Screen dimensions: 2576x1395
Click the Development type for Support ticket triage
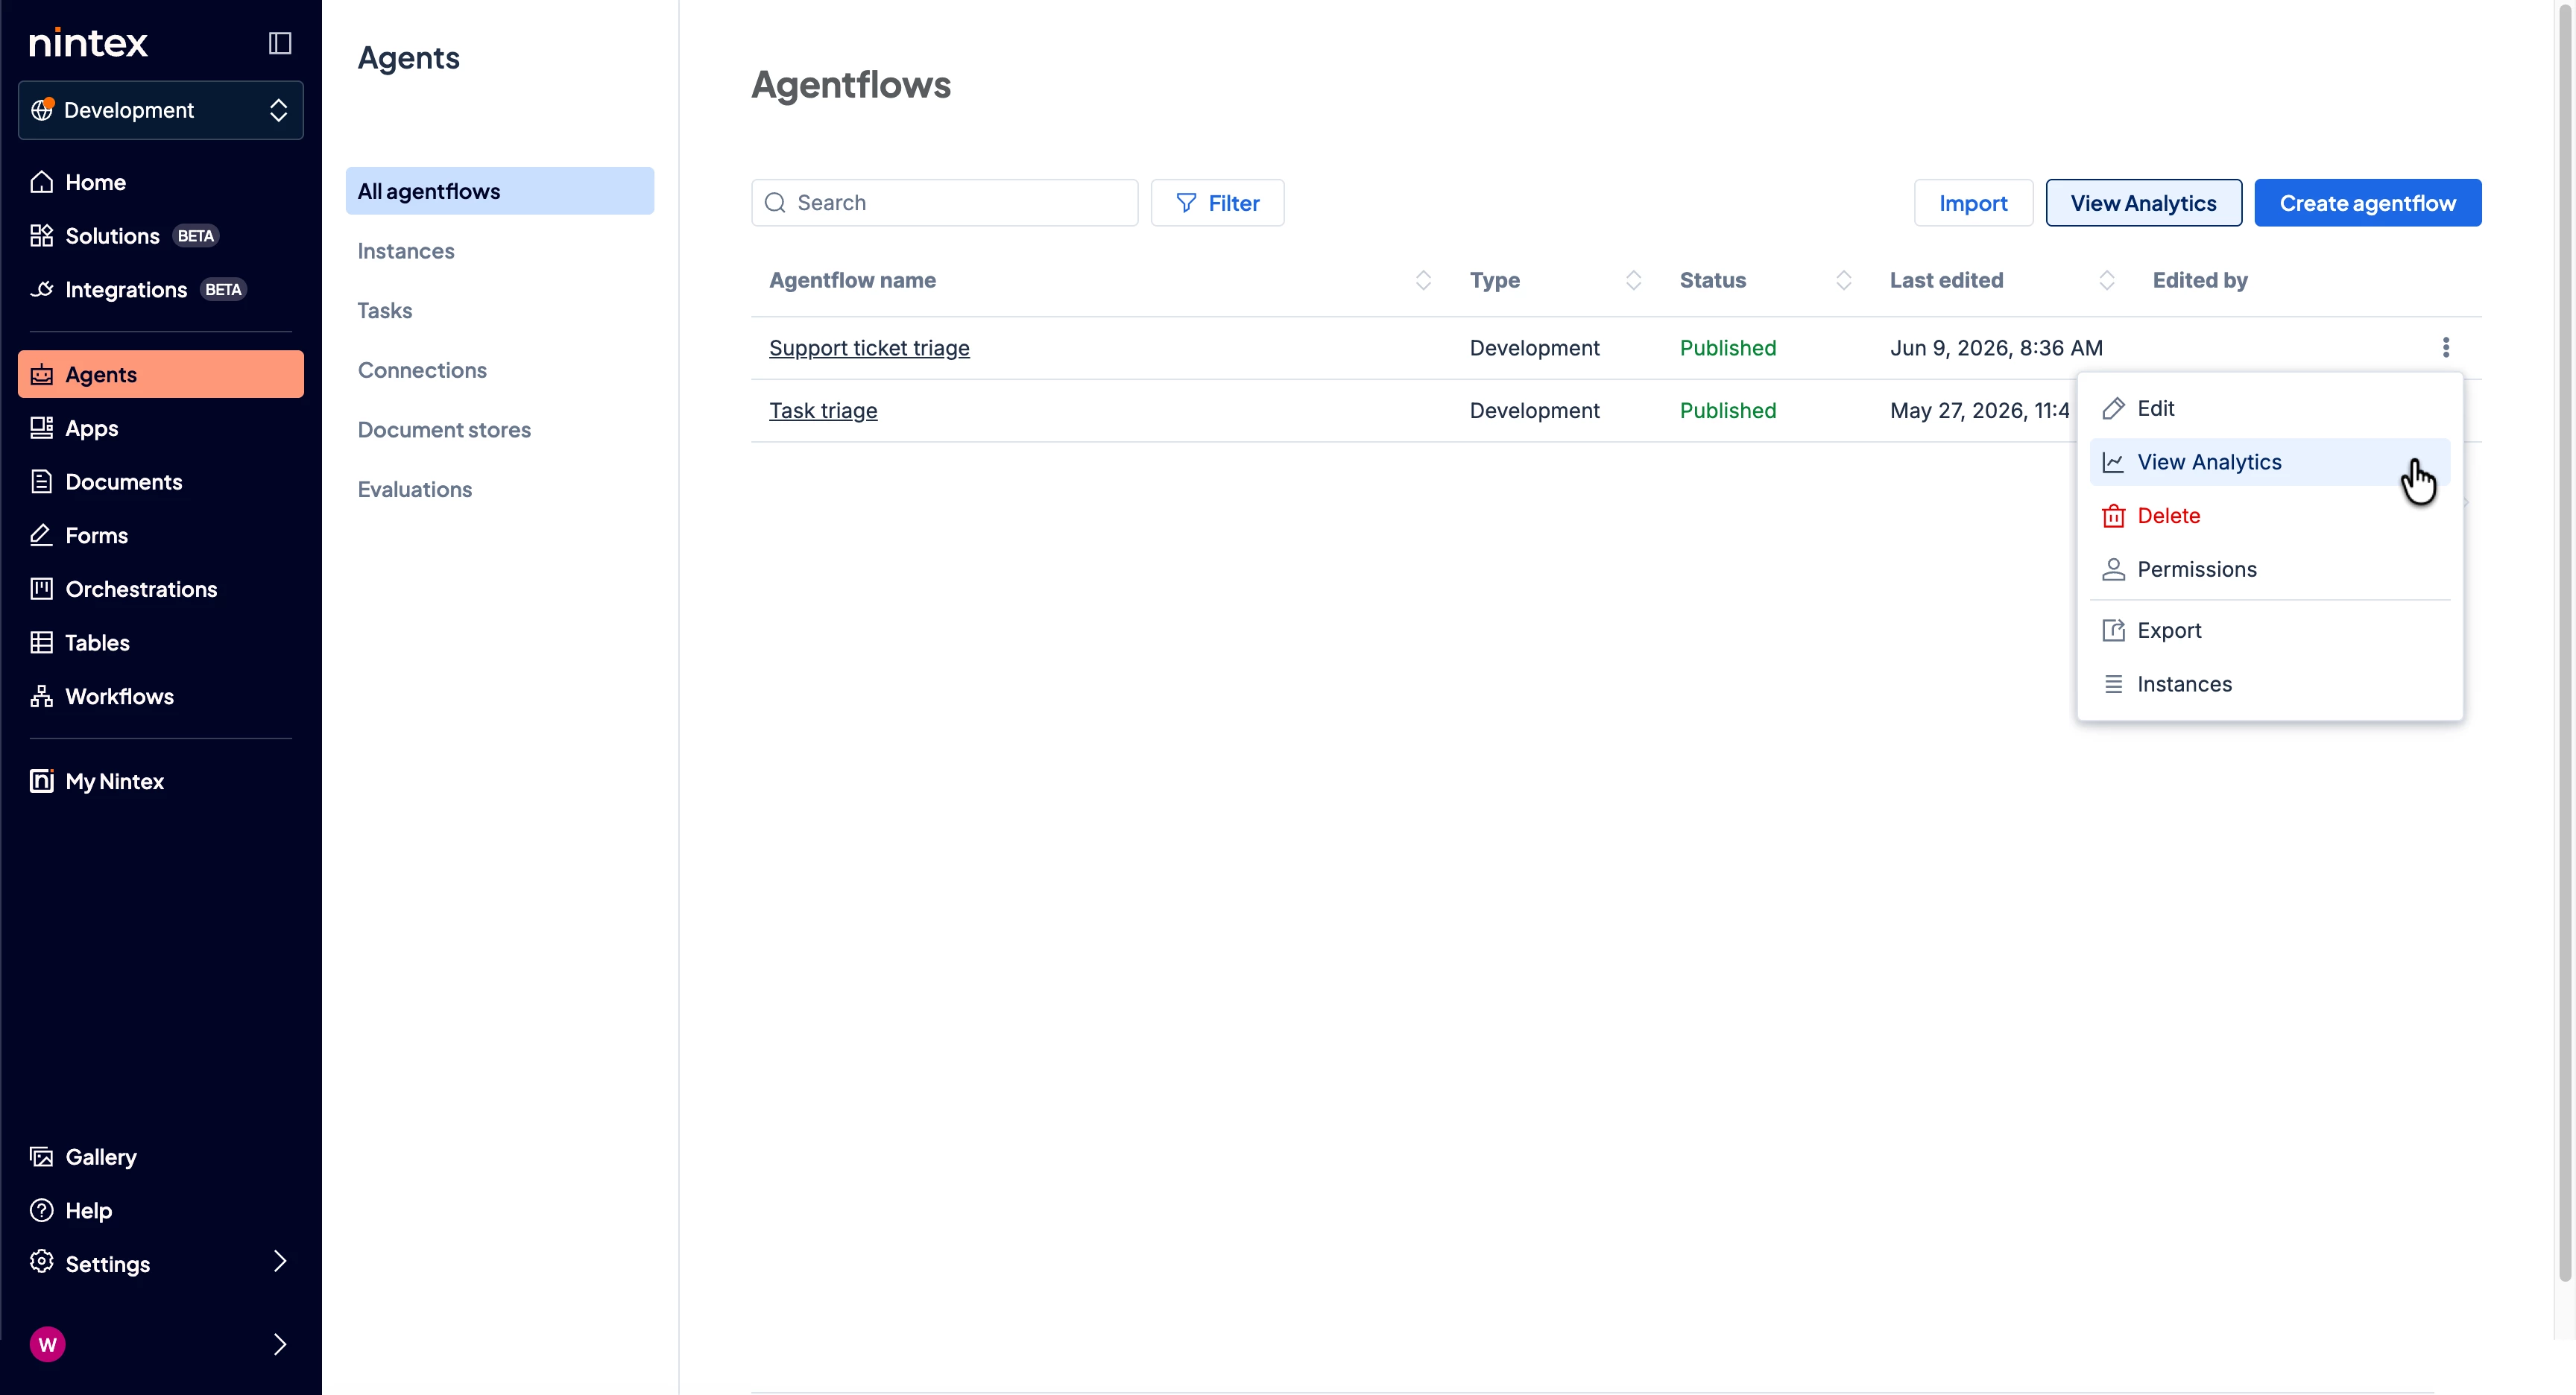(1534, 348)
